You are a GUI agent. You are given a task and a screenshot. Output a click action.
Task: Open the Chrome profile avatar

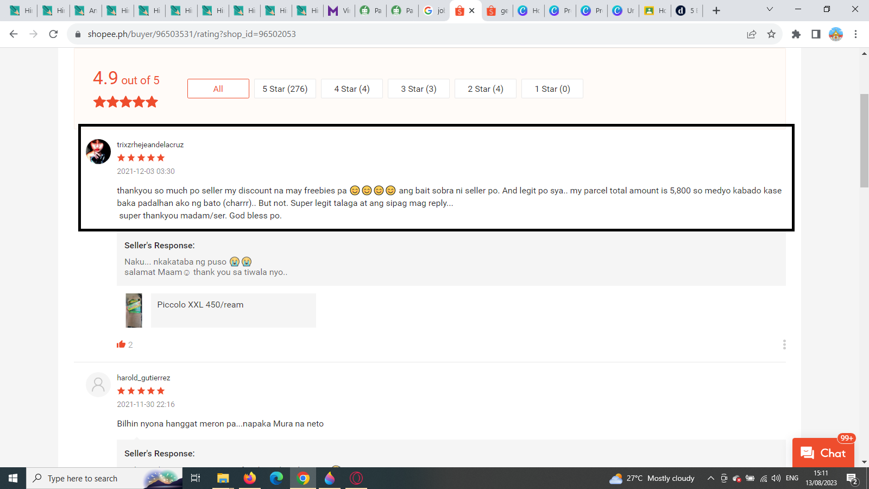coord(836,34)
